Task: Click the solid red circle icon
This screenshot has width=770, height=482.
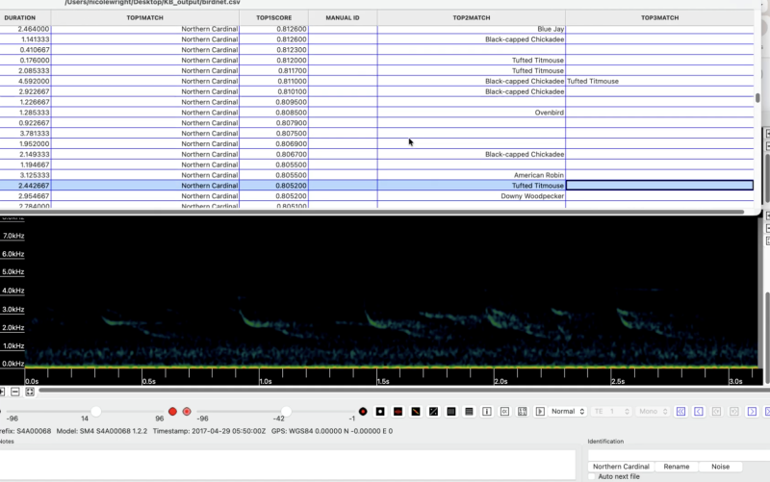Action: (172, 412)
